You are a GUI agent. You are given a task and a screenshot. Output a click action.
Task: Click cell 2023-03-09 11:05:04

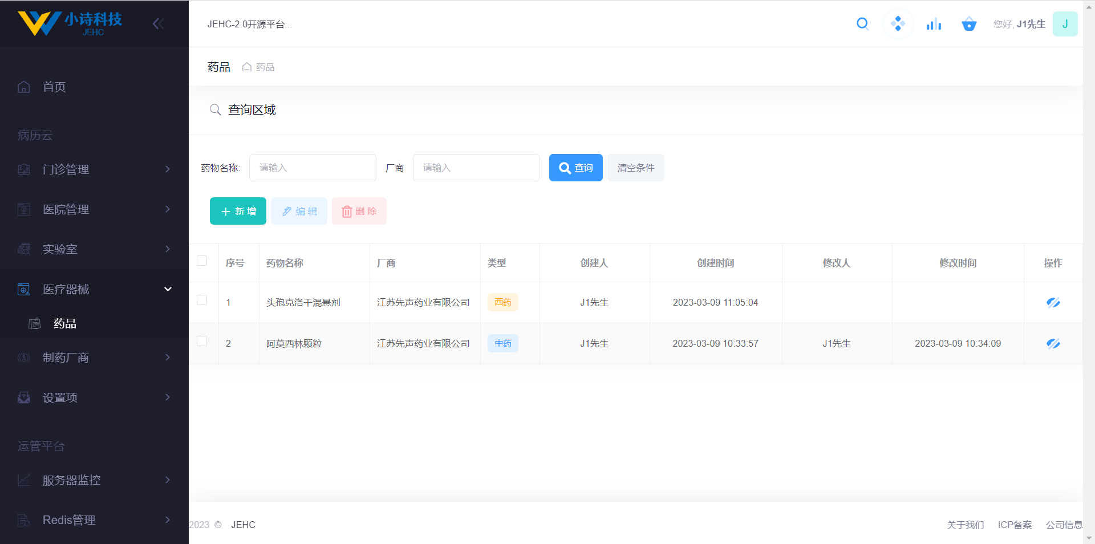click(x=715, y=302)
